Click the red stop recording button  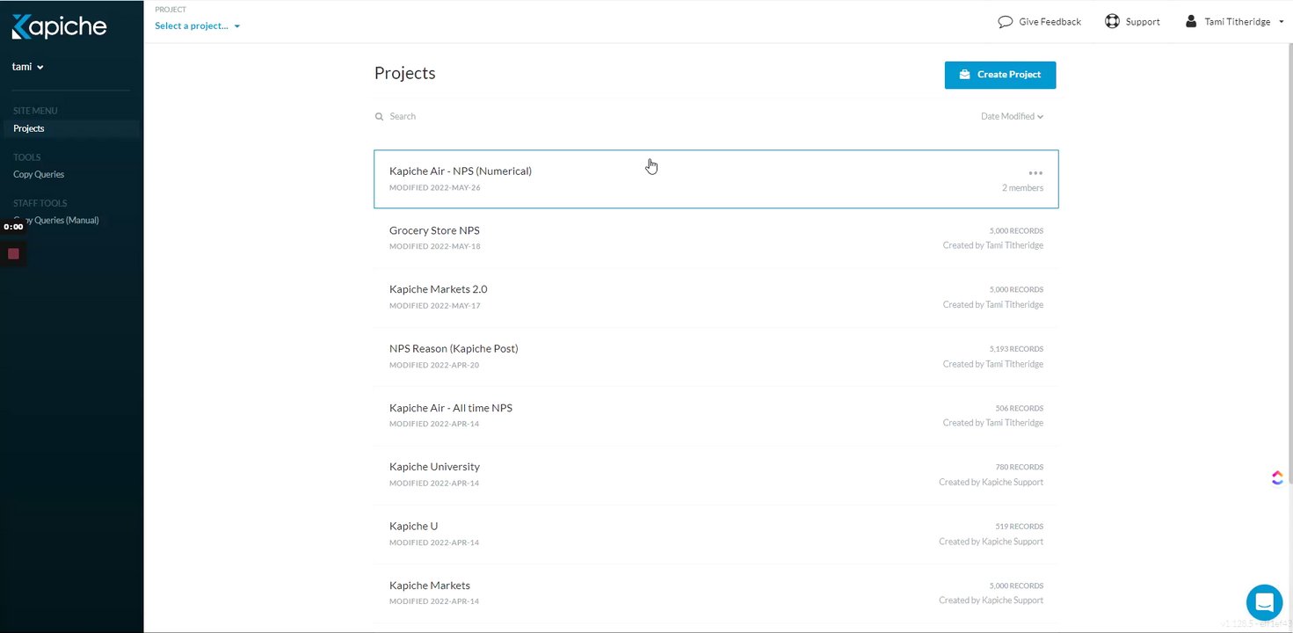click(13, 254)
